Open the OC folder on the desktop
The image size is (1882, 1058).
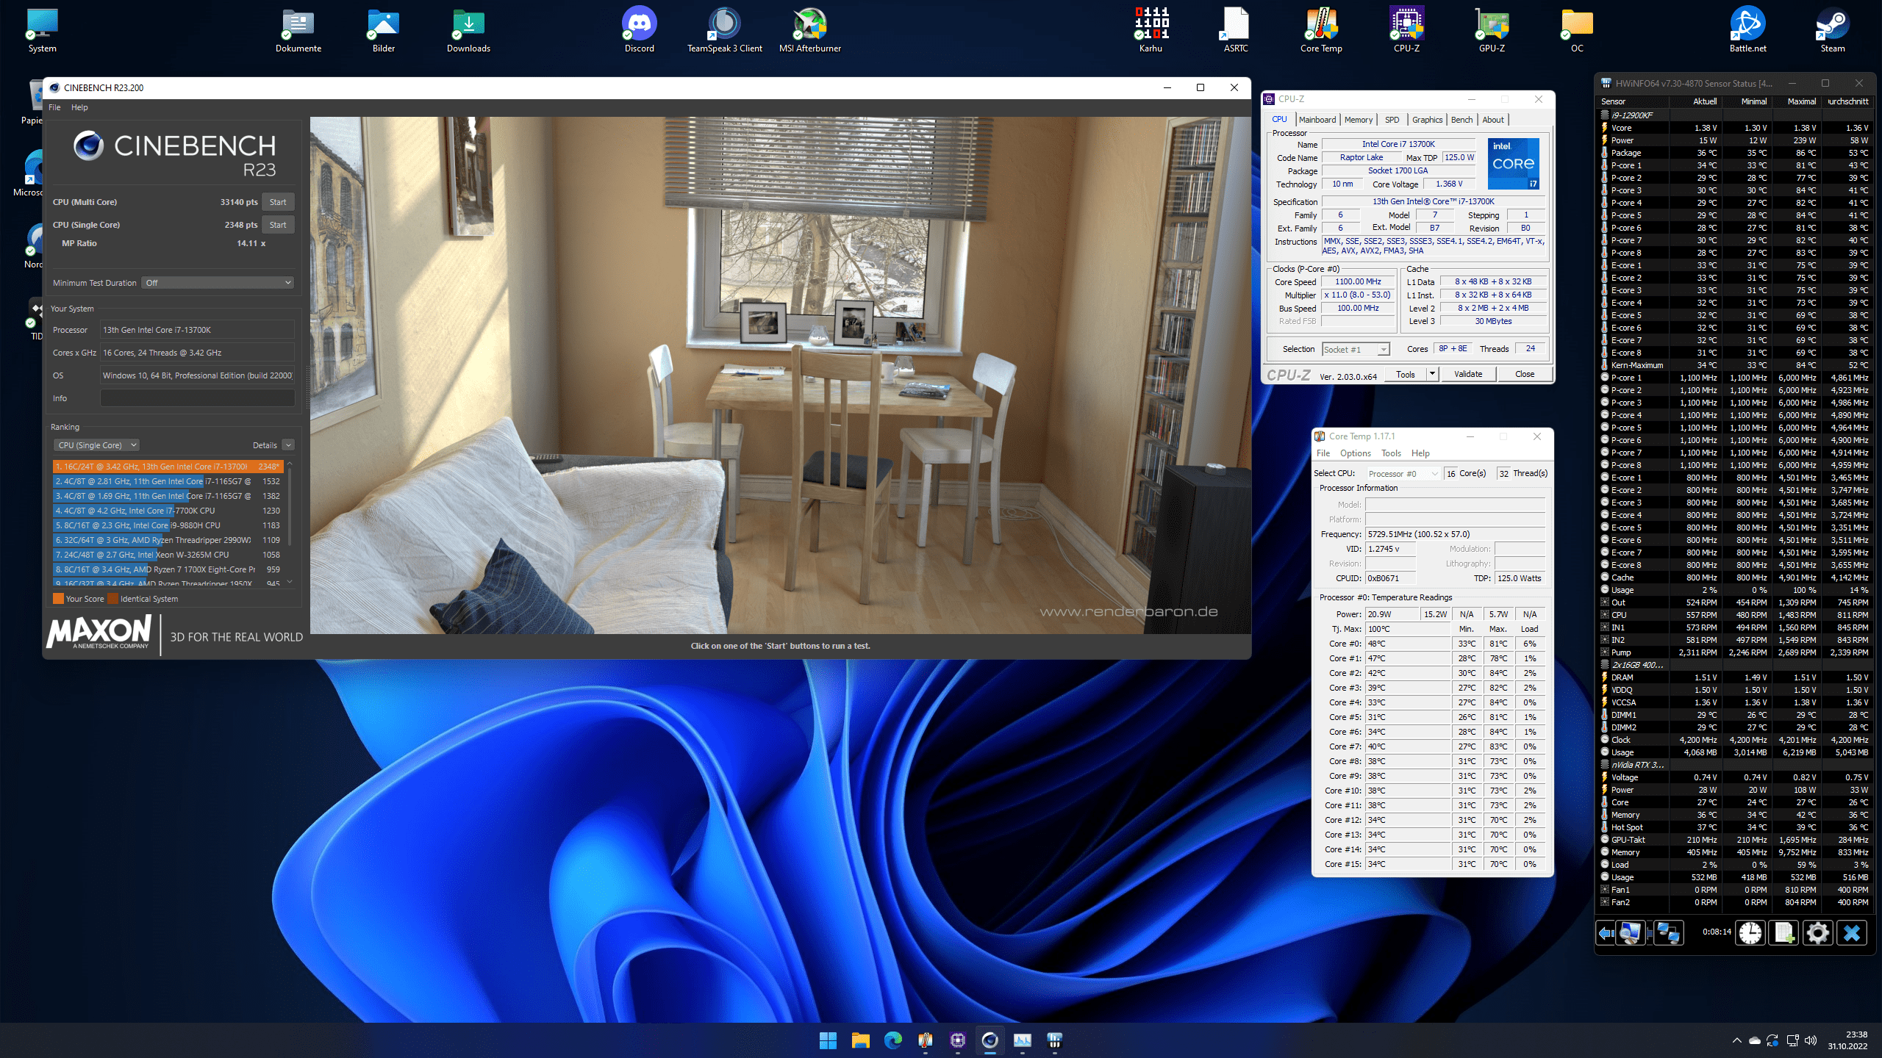tap(1577, 29)
